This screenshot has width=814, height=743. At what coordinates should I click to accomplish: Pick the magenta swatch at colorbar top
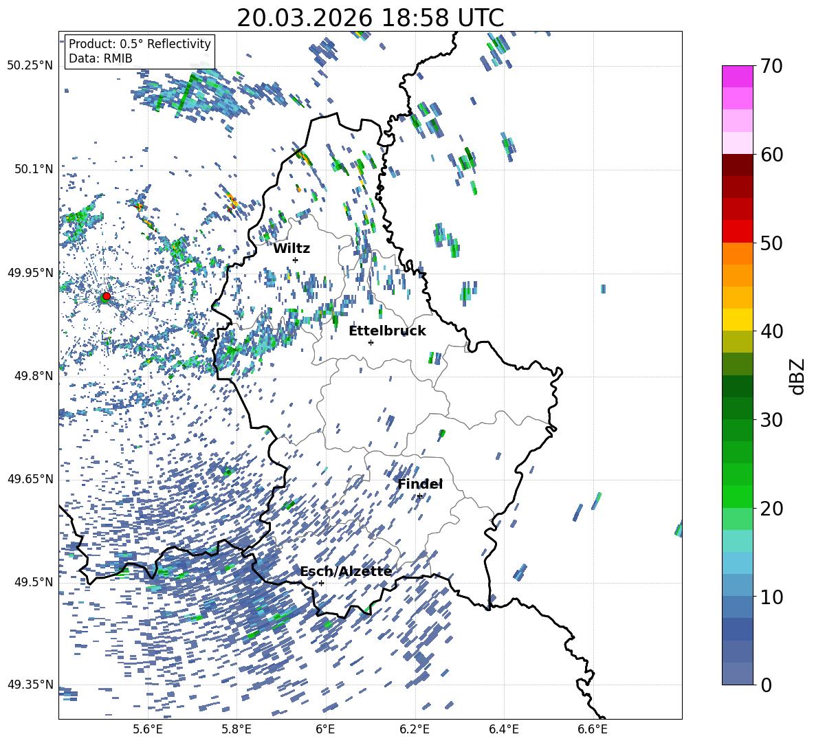point(738,76)
